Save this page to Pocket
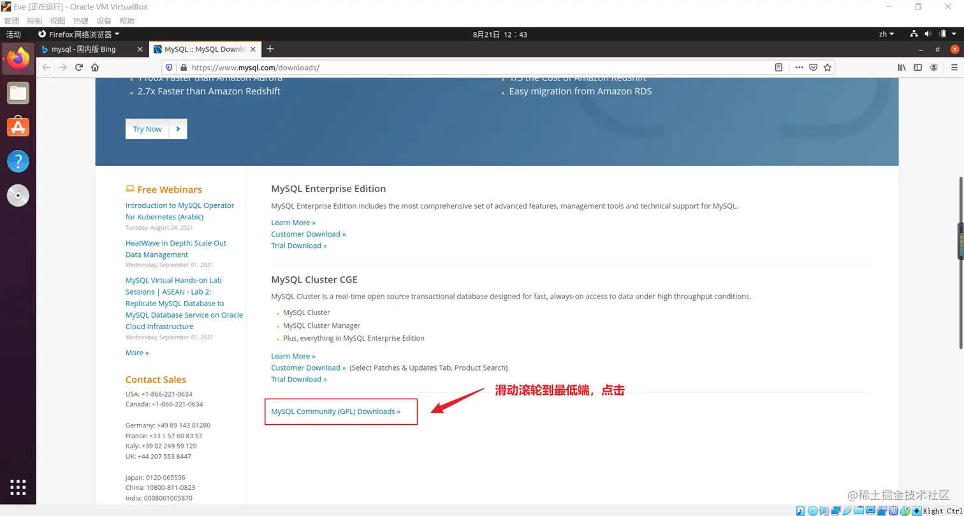The height and width of the screenshot is (516, 964). tap(814, 67)
